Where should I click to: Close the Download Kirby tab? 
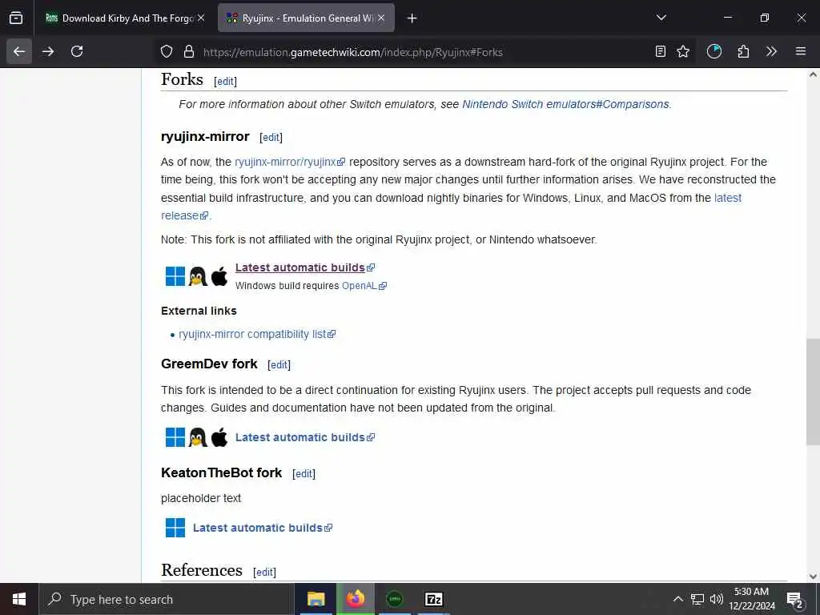pyautogui.click(x=201, y=18)
